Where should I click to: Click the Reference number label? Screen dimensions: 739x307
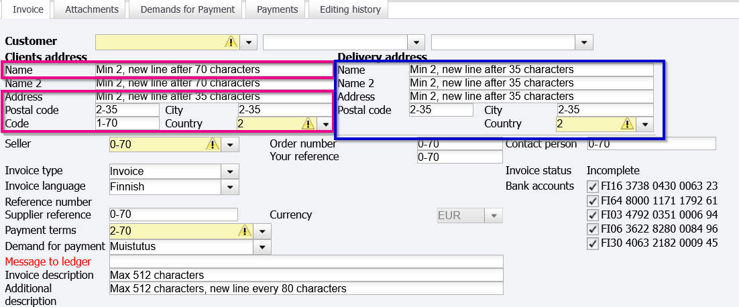point(48,202)
